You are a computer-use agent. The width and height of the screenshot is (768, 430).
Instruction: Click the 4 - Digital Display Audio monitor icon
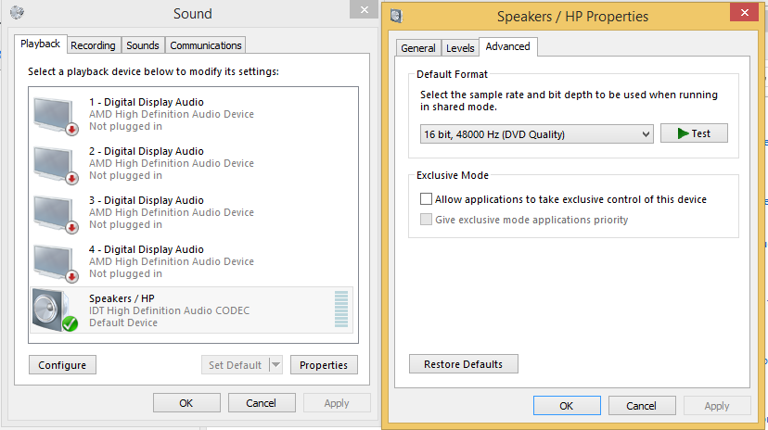click(x=55, y=262)
